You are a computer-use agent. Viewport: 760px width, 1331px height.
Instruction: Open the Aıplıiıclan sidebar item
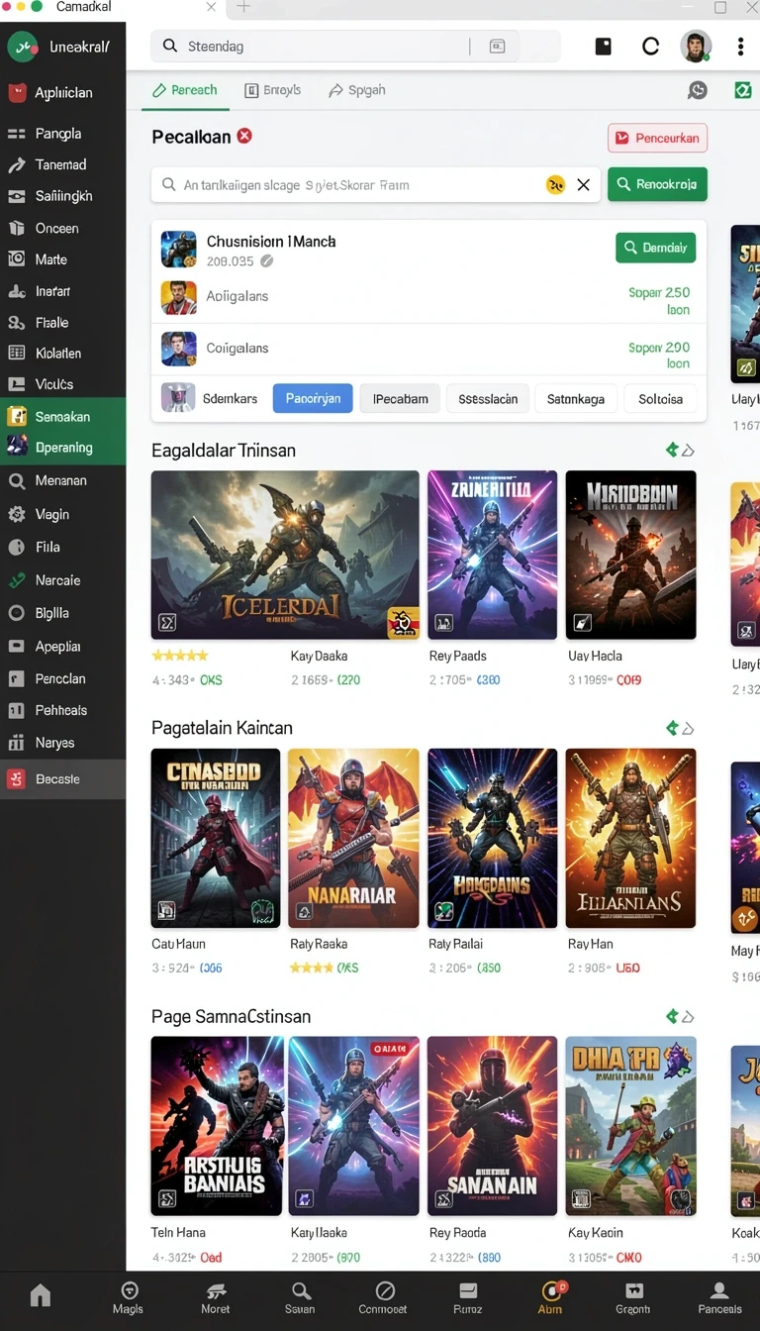[x=62, y=93]
